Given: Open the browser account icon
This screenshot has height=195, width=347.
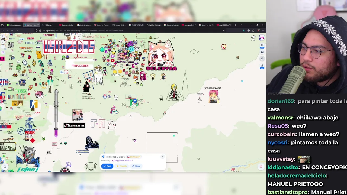Looking at the screenshot, I should point(248,30).
